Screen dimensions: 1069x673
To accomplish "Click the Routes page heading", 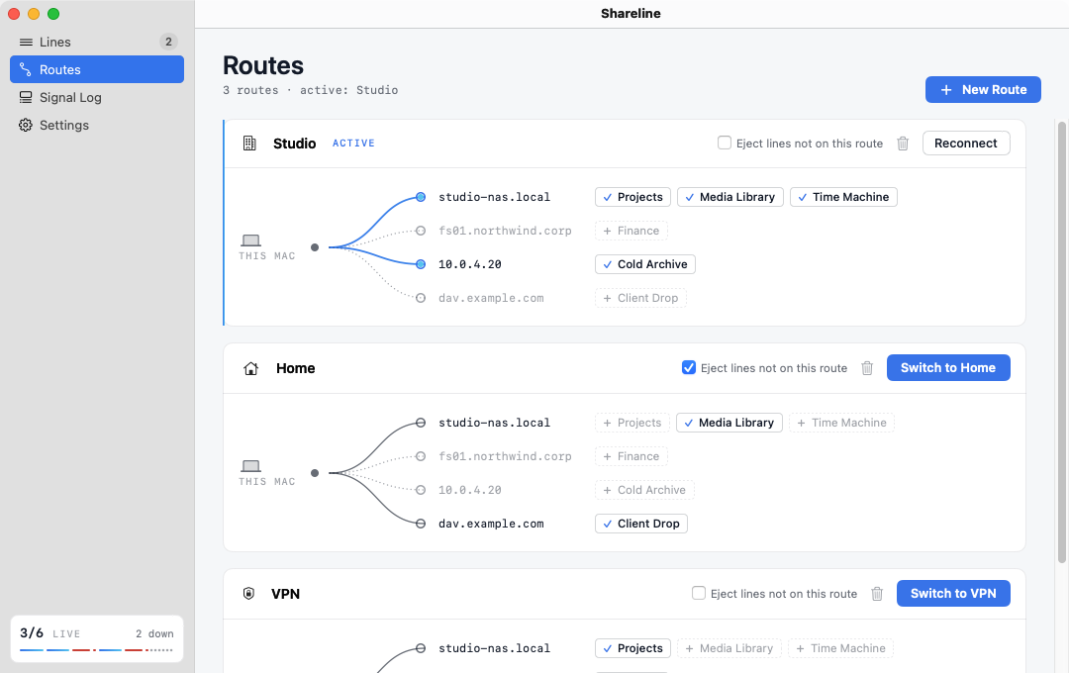I will (263, 65).
